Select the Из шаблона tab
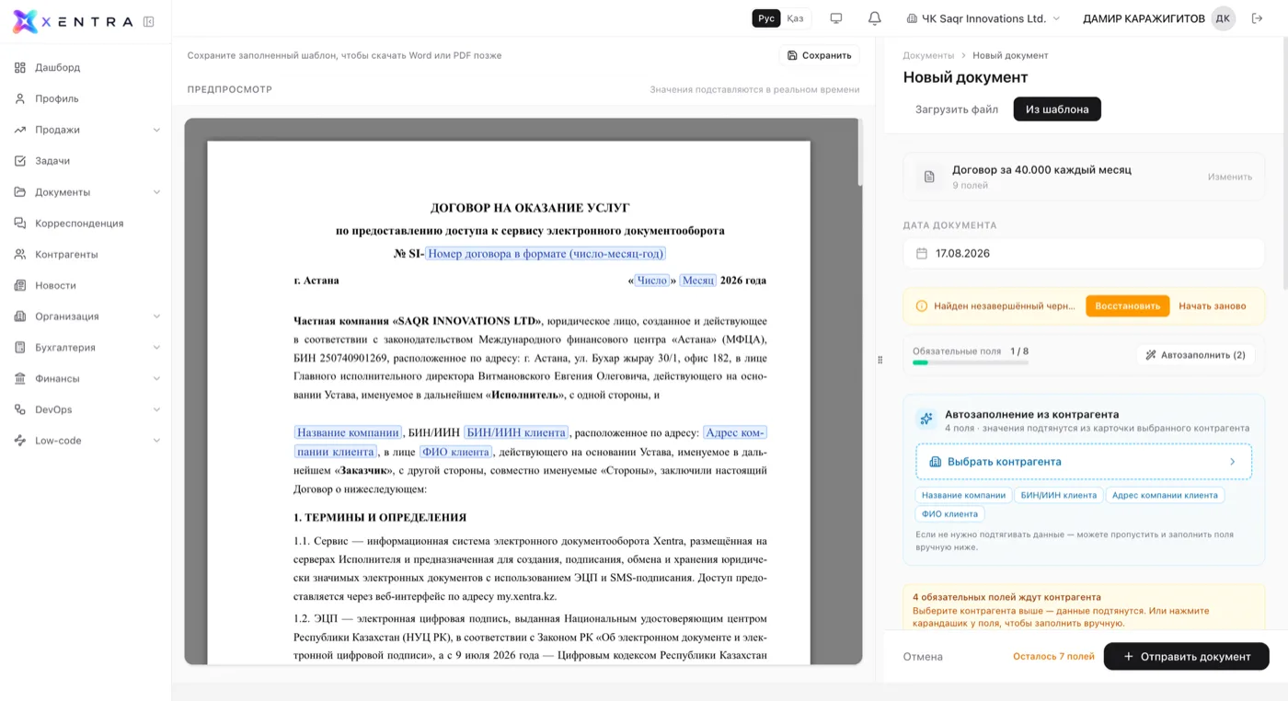The width and height of the screenshot is (1288, 701). pos(1057,109)
